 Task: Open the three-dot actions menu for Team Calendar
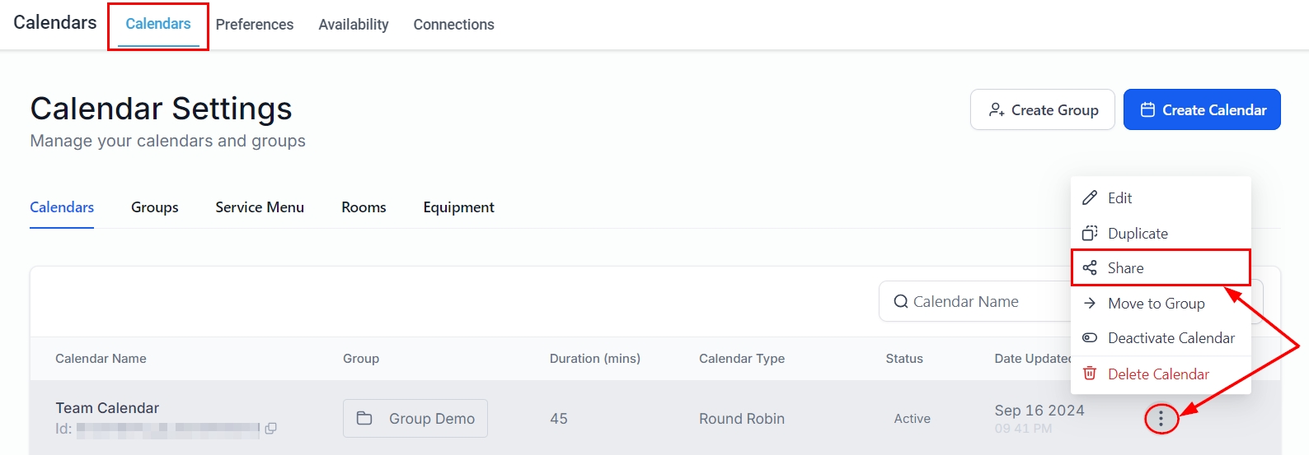1161,419
